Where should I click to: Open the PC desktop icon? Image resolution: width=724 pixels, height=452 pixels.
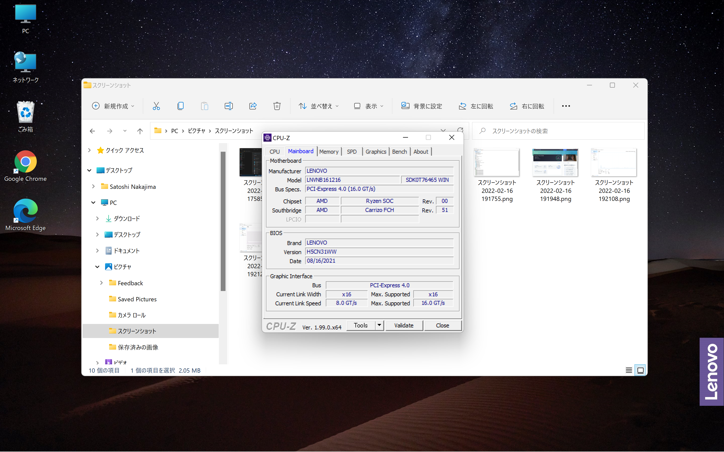[x=25, y=19]
